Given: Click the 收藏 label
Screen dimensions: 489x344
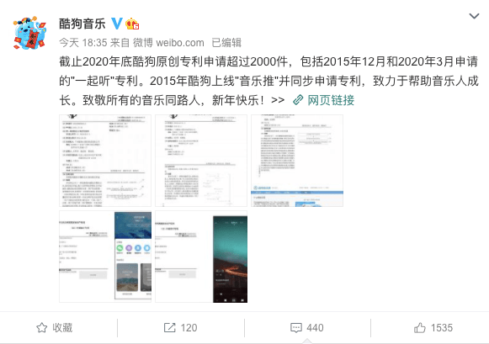Looking at the screenshot, I should click(x=62, y=327).
